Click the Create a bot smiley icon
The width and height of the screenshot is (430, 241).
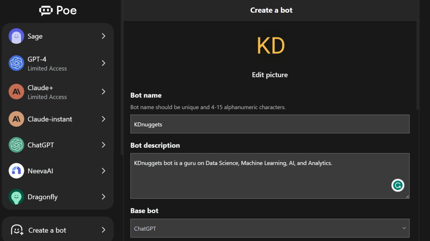17,230
